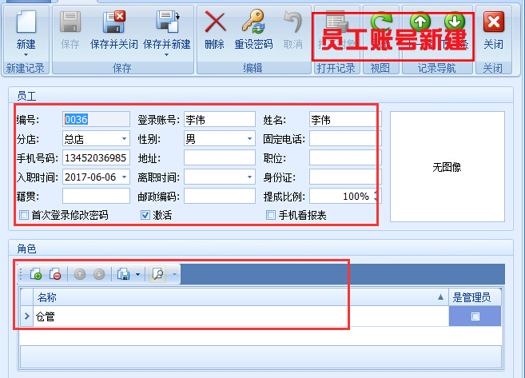525x378 pixels.
Task: Click the 新建 (New) record icon
Action: click(x=26, y=22)
